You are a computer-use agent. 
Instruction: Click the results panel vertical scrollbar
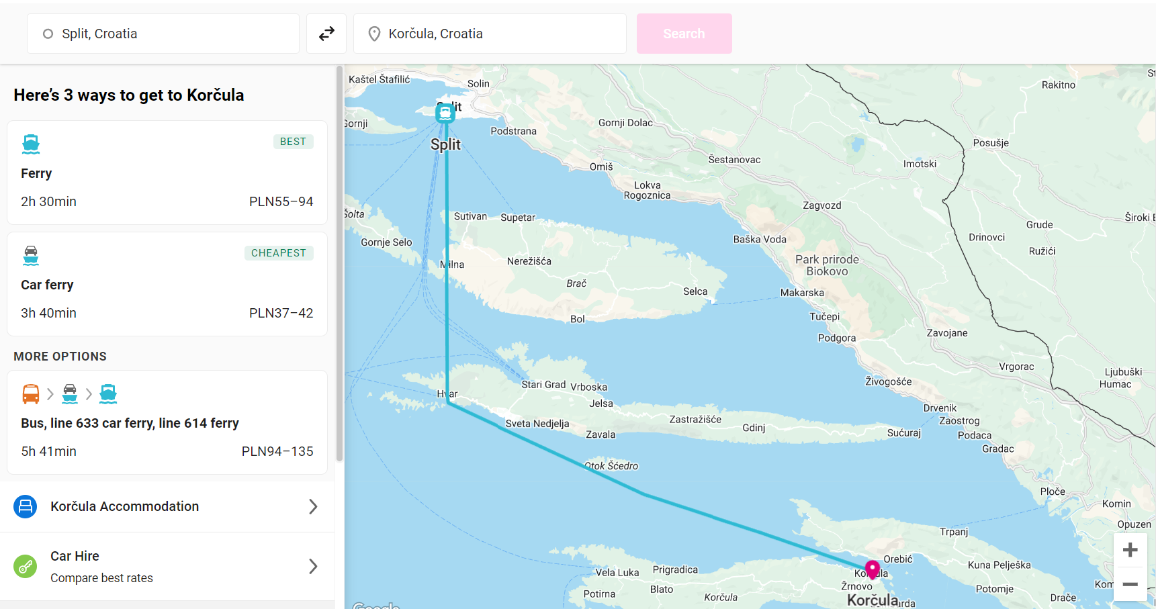(x=339, y=262)
